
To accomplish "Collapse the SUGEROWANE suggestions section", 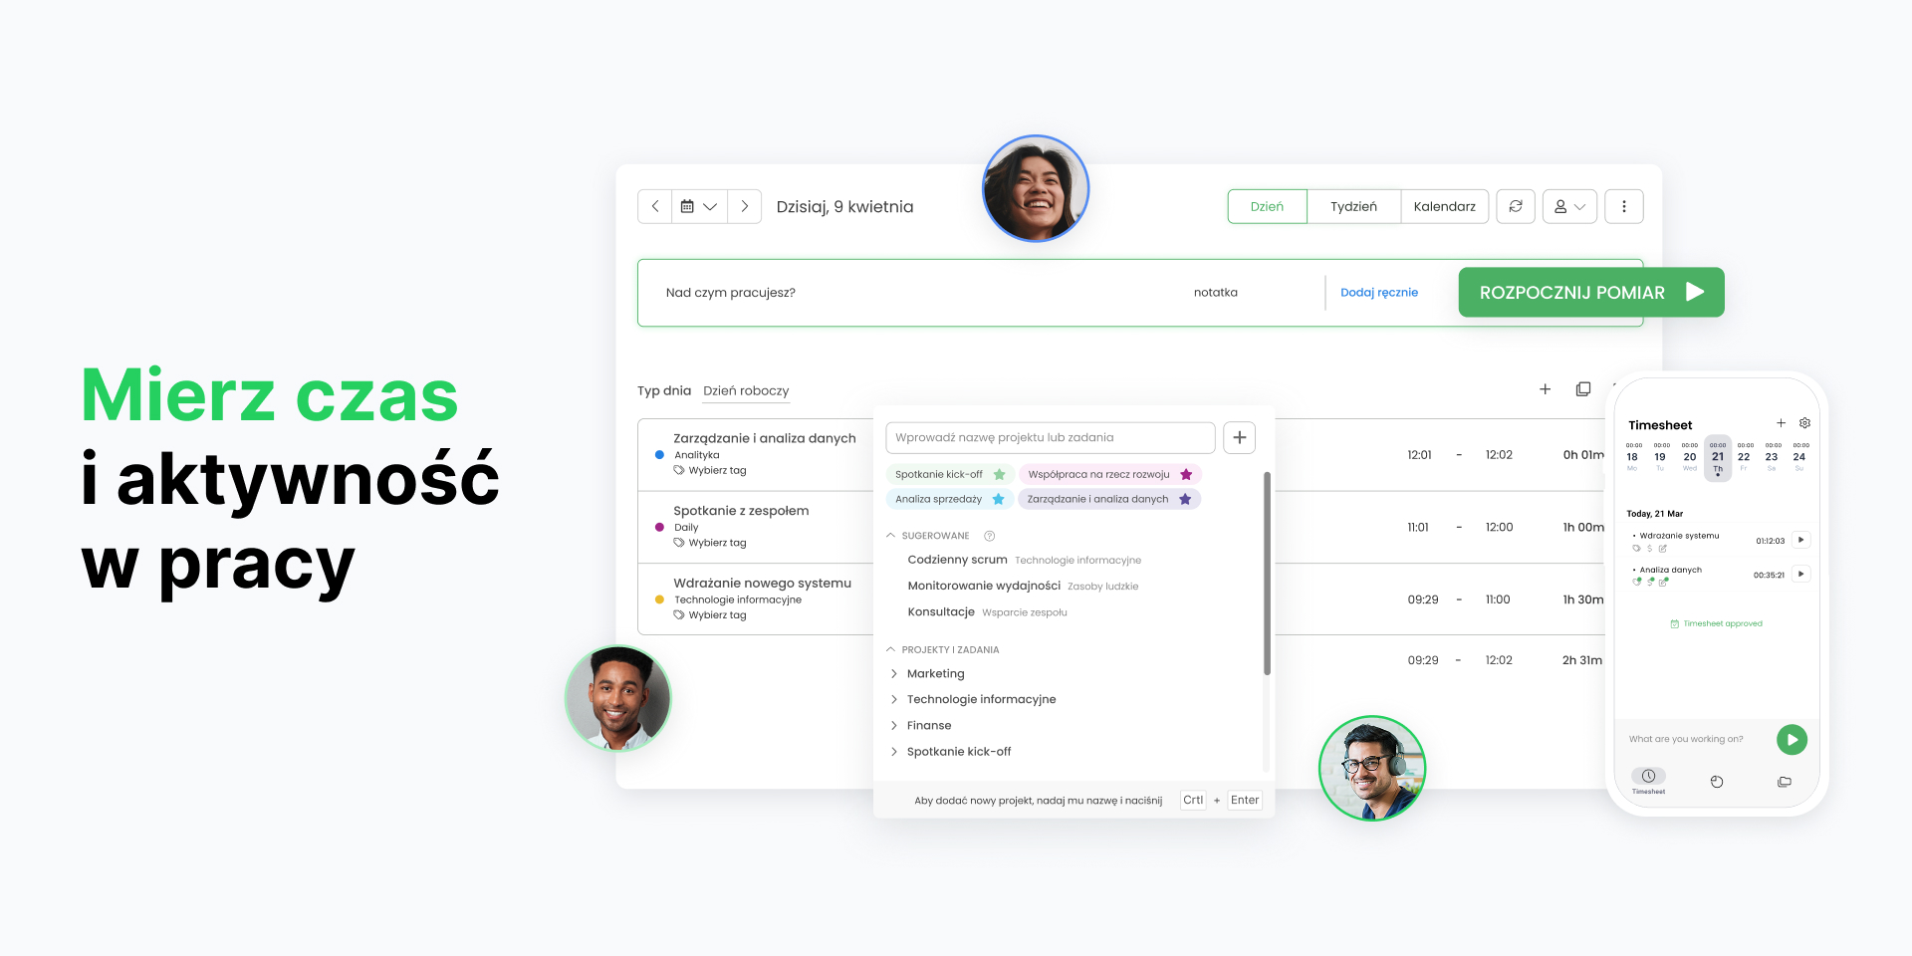I will 890,535.
